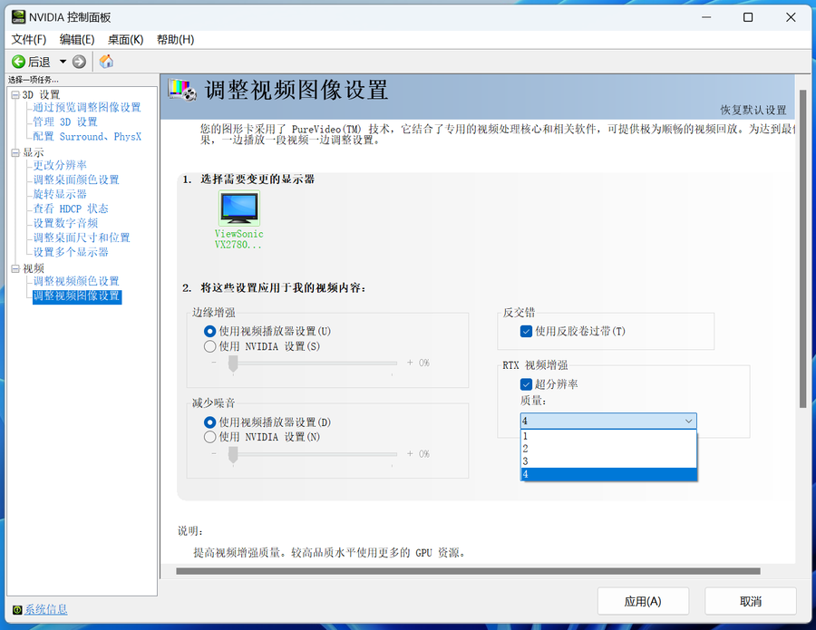Open the back history dropdown arrow
Screen dimensions: 816x630
(63, 62)
